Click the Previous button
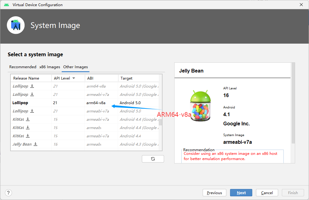The height and width of the screenshot is (200, 309). click(x=214, y=193)
